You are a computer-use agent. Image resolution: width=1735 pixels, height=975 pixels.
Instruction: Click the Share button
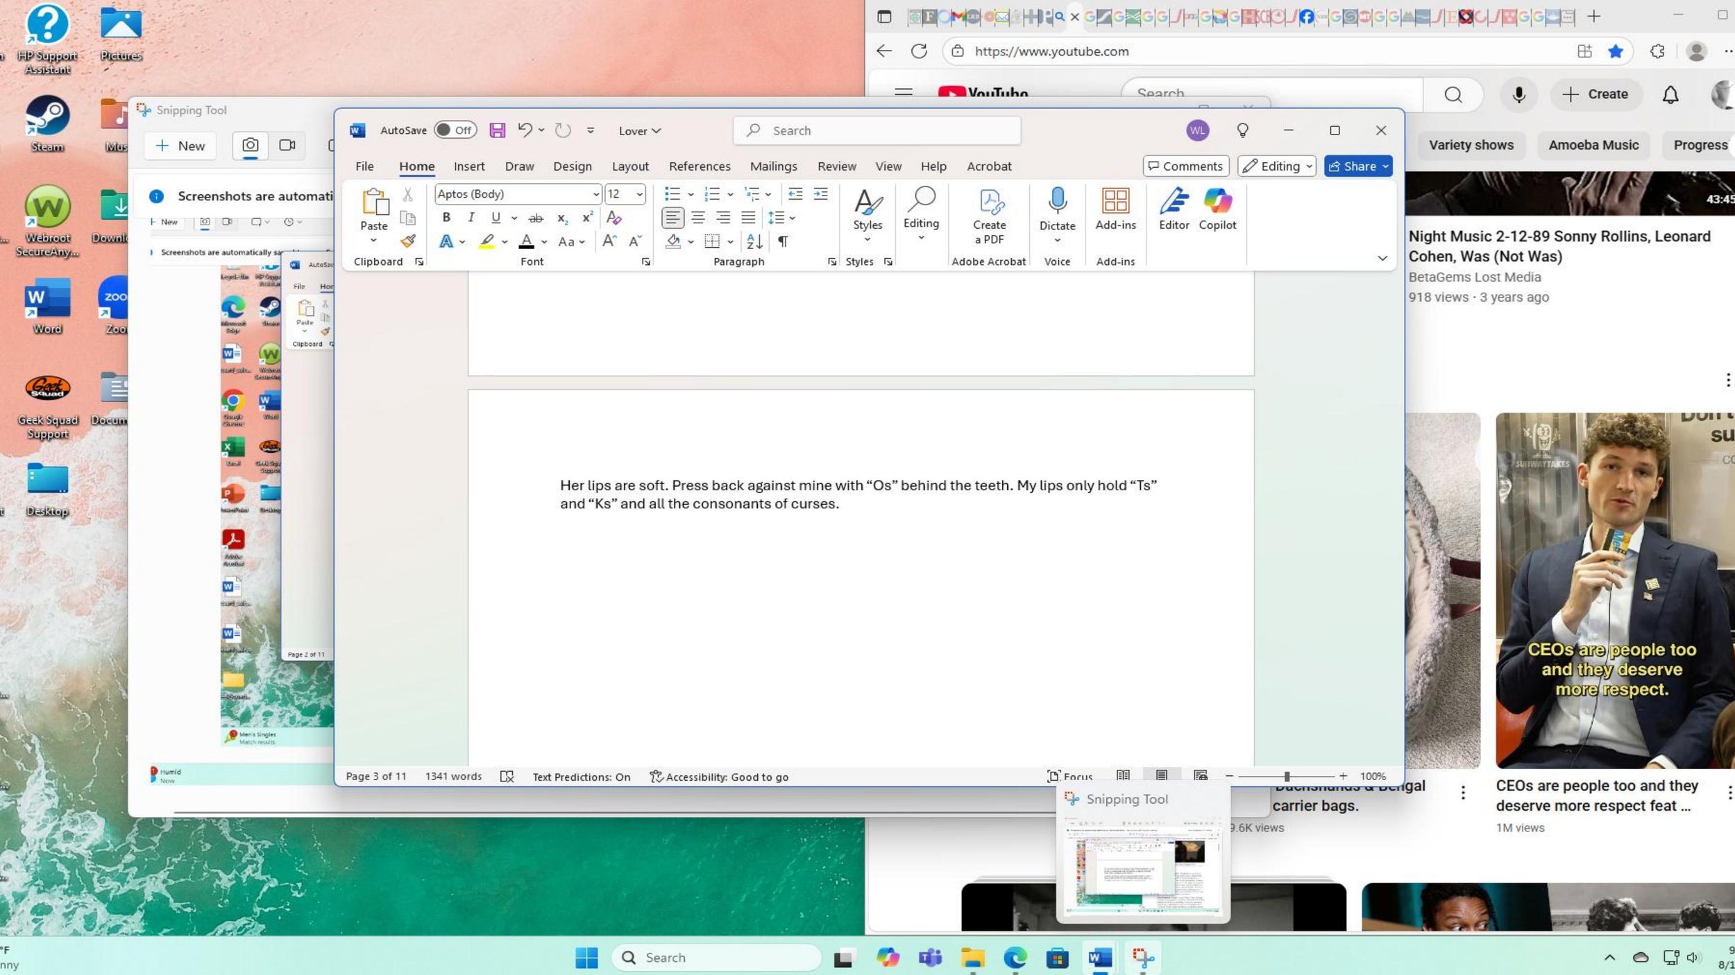tap(1357, 166)
